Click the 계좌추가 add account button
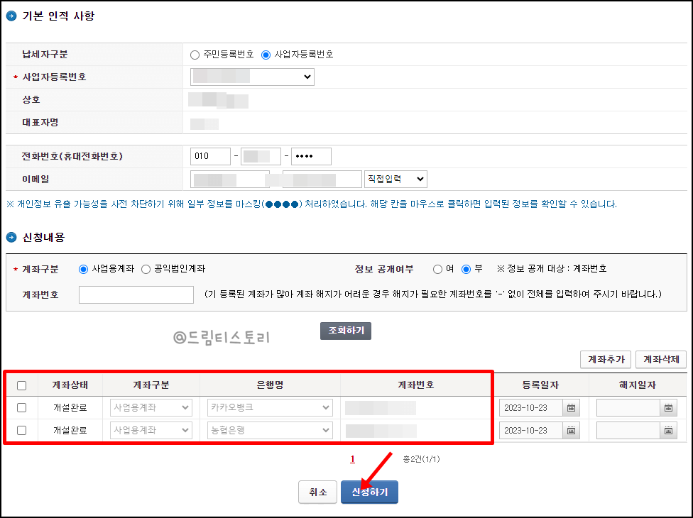This screenshot has width=693, height=518. [605, 359]
